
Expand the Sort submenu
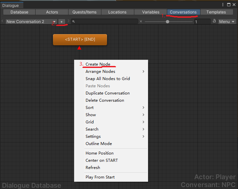[111, 108]
